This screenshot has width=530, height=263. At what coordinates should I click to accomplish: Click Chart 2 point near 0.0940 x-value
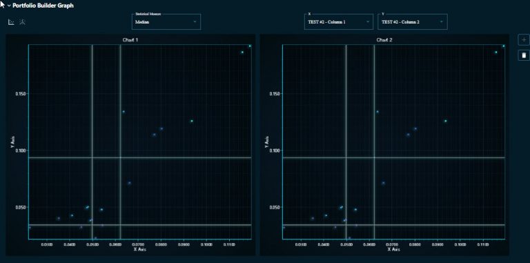click(446, 121)
